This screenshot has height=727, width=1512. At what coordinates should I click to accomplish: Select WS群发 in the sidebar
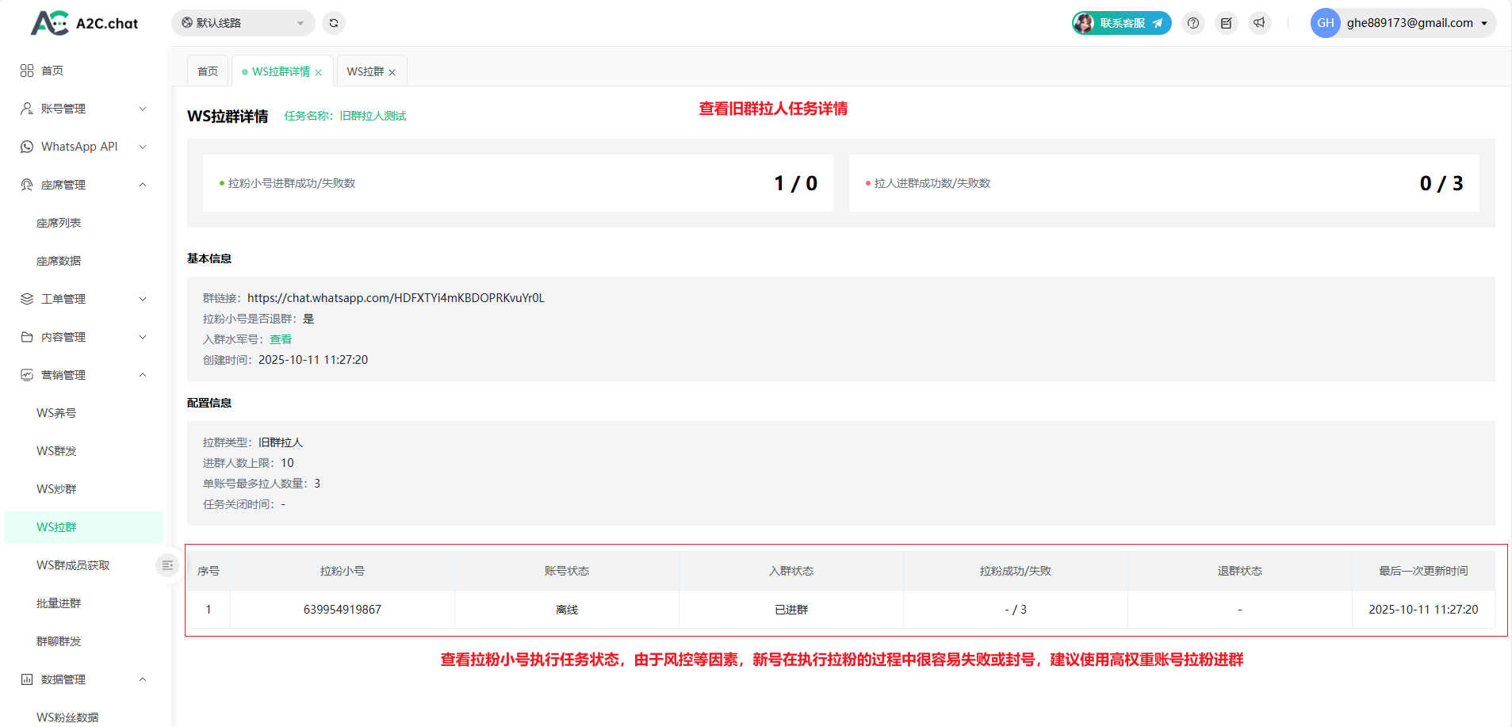pyautogui.click(x=56, y=451)
